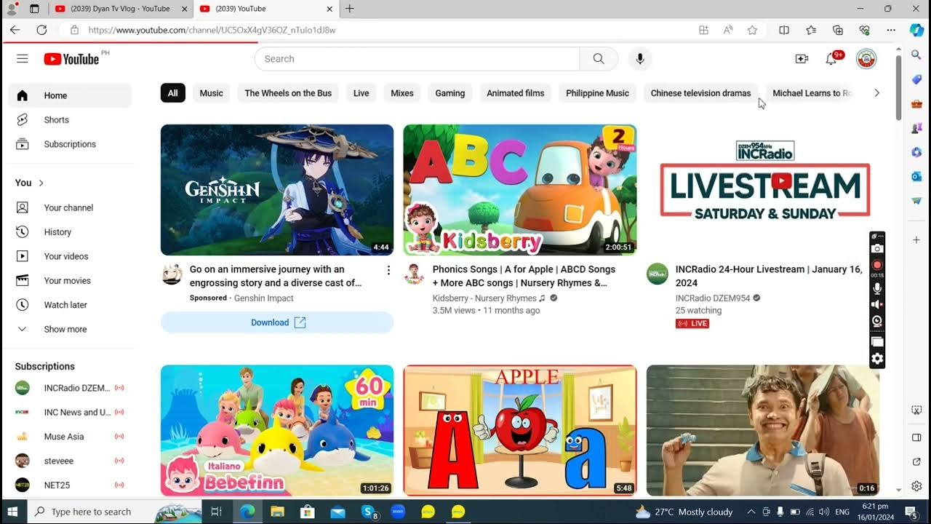Toggle recorder webcam icon

[x=877, y=321]
